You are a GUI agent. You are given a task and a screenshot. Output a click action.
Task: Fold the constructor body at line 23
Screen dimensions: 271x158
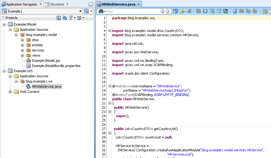110,111
